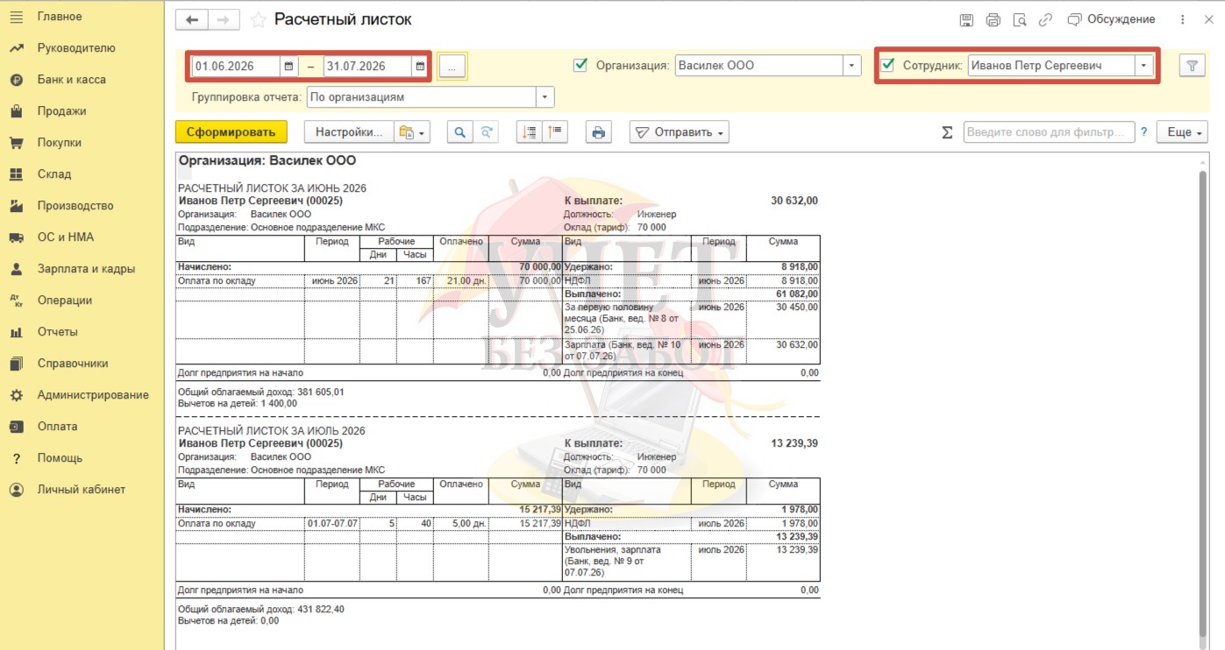The width and height of the screenshot is (1225, 650).
Task: Expand the Организация dropdown Василек ООО
Action: [x=852, y=65]
